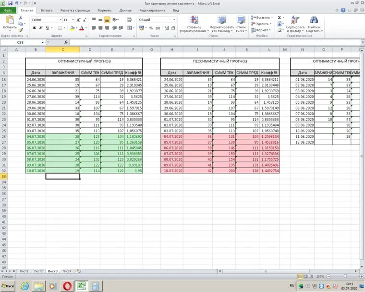The width and height of the screenshot is (365, 292).
Task: Toggle bold formatting (Ж)
Action: click(x=34, y=28)
